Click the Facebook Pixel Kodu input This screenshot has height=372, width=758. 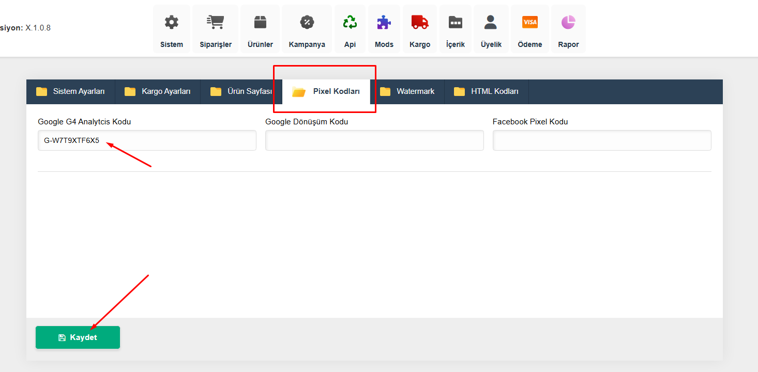pos(602,140)
